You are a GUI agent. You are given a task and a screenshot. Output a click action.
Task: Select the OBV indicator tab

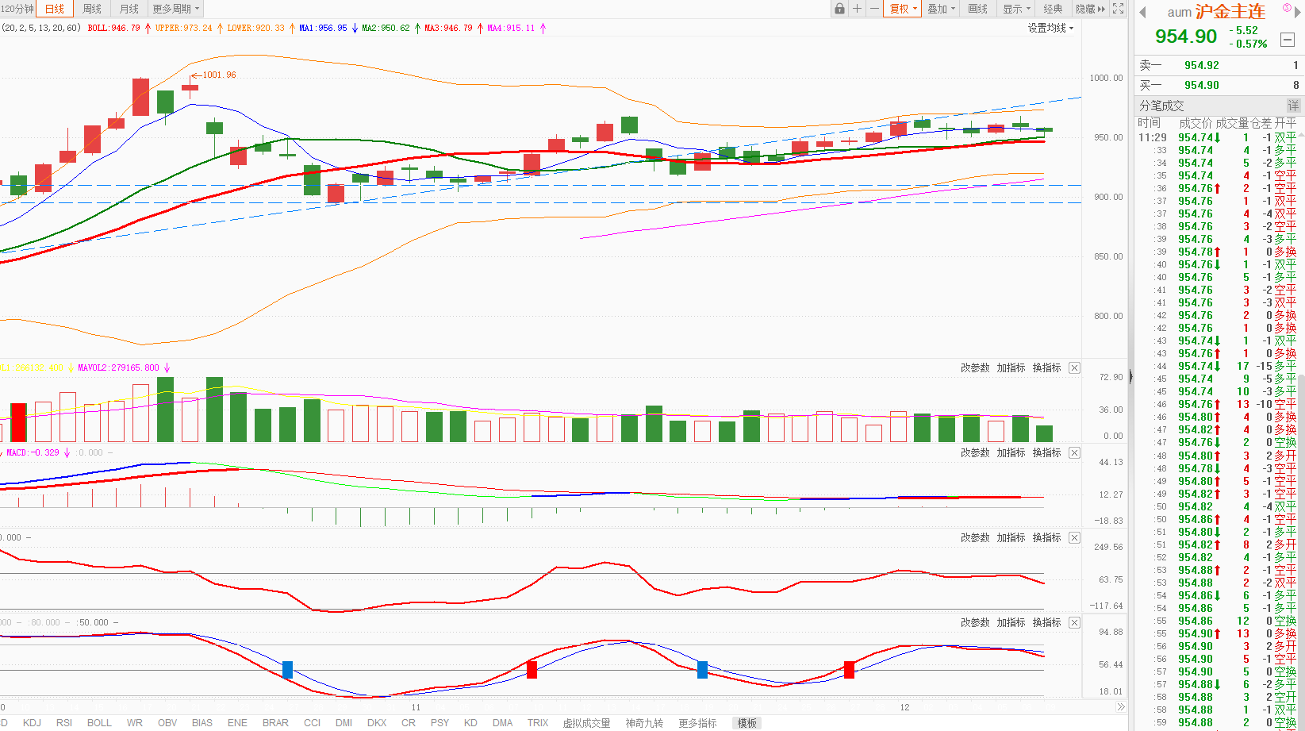click(x=167, y=723)
